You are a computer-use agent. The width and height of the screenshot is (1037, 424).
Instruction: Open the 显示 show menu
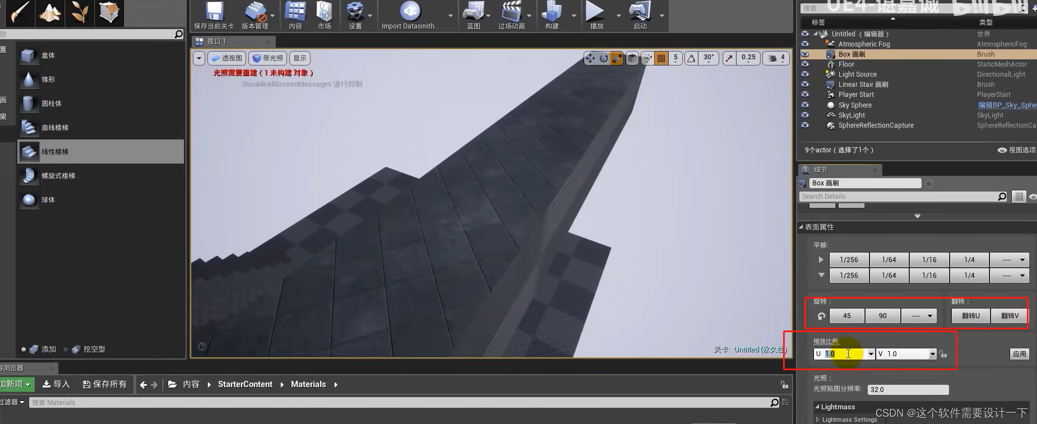coord(300,58)
